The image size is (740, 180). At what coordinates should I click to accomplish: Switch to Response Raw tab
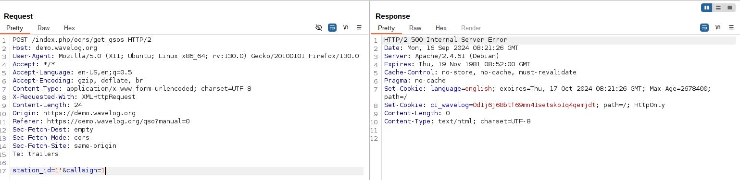415,28
